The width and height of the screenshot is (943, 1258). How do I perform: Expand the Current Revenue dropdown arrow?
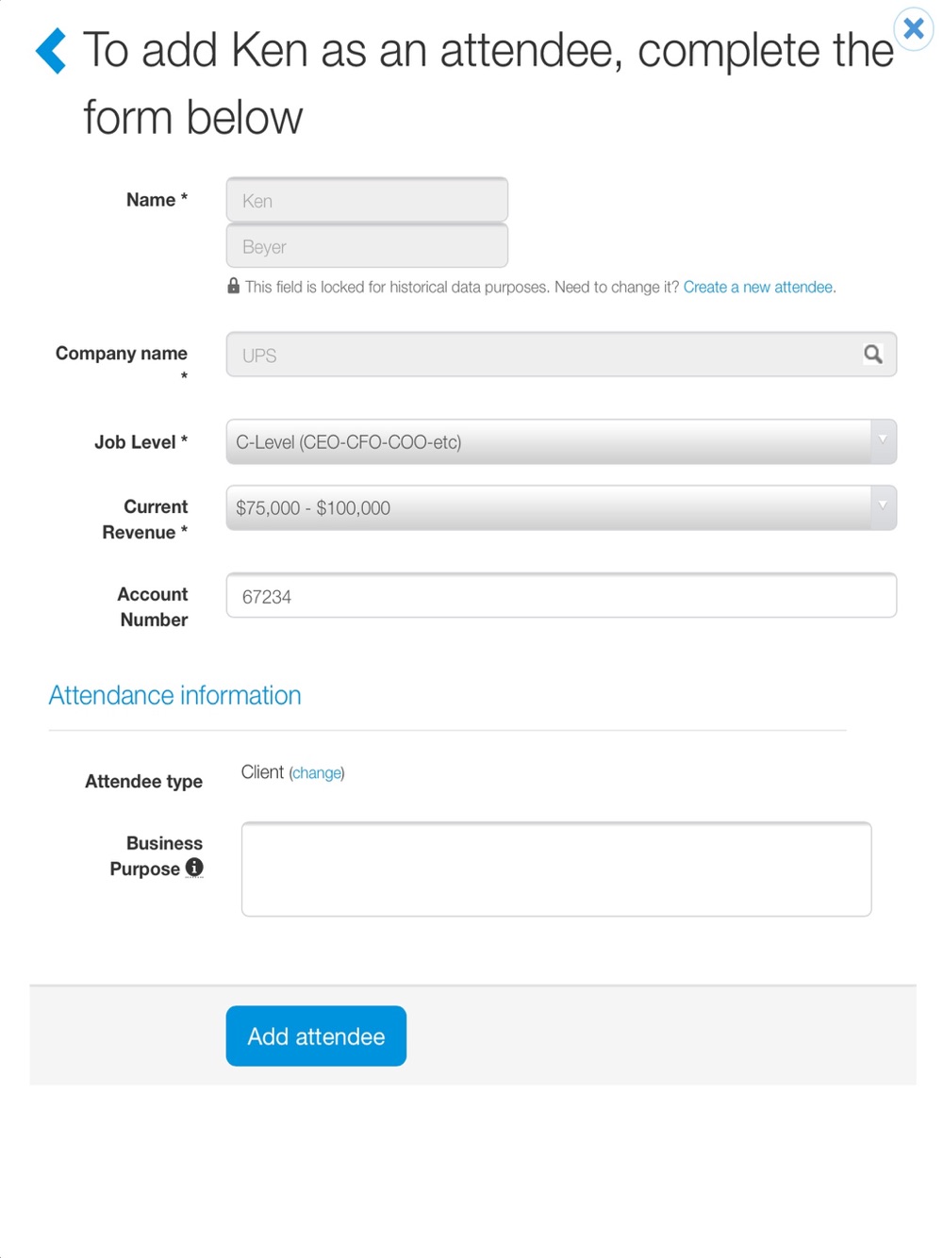(x=883, y=507)
